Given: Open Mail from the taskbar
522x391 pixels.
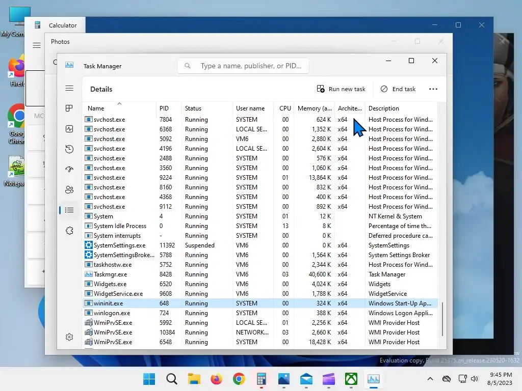Looking at the screenshot, I should coord(306,379).
